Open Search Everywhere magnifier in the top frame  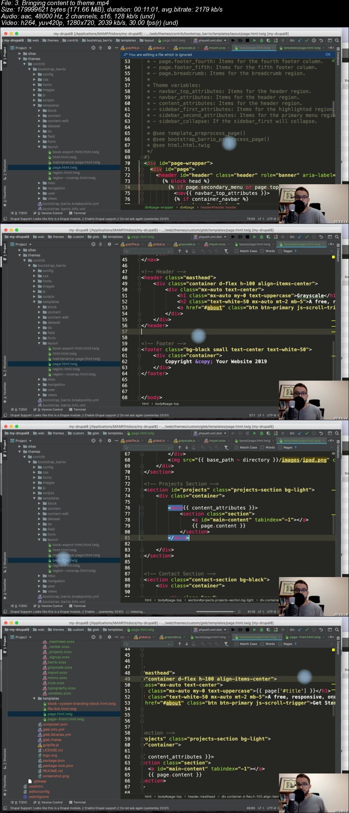click(x=337, y=40)
